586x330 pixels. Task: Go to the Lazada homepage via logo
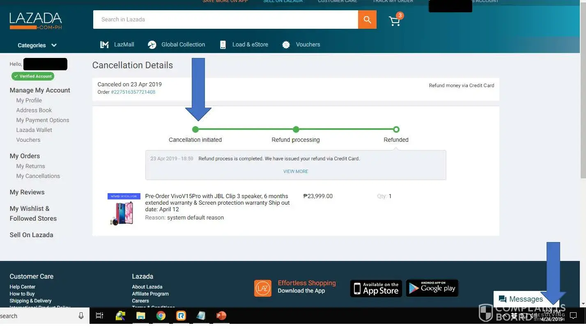tap(36, 21)
